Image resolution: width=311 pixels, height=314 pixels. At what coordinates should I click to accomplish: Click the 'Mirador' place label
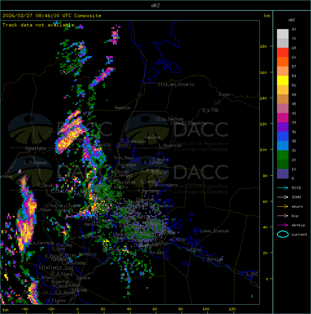[x=157, y=252]
